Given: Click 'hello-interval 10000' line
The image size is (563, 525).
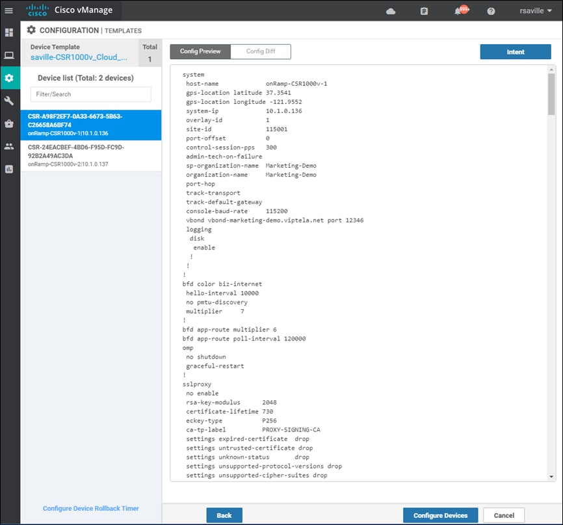Looking at the screenshot, I should click(222, 293).
